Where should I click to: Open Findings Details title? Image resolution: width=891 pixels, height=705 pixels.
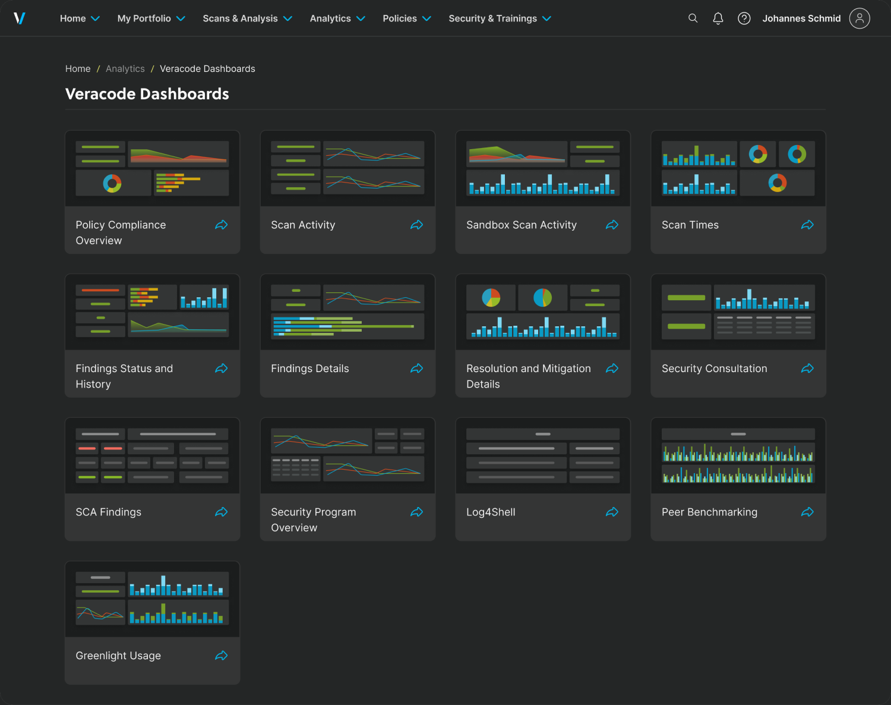click(310, 369)
